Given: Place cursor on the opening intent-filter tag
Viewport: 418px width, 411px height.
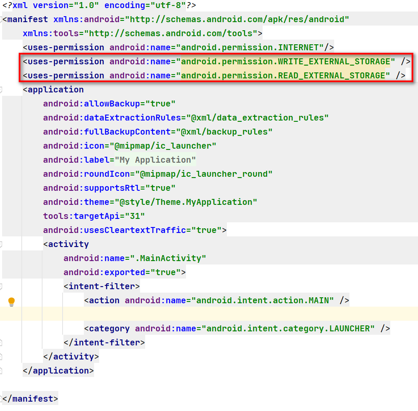Looking at the screenshot, I should pos(102,287).
